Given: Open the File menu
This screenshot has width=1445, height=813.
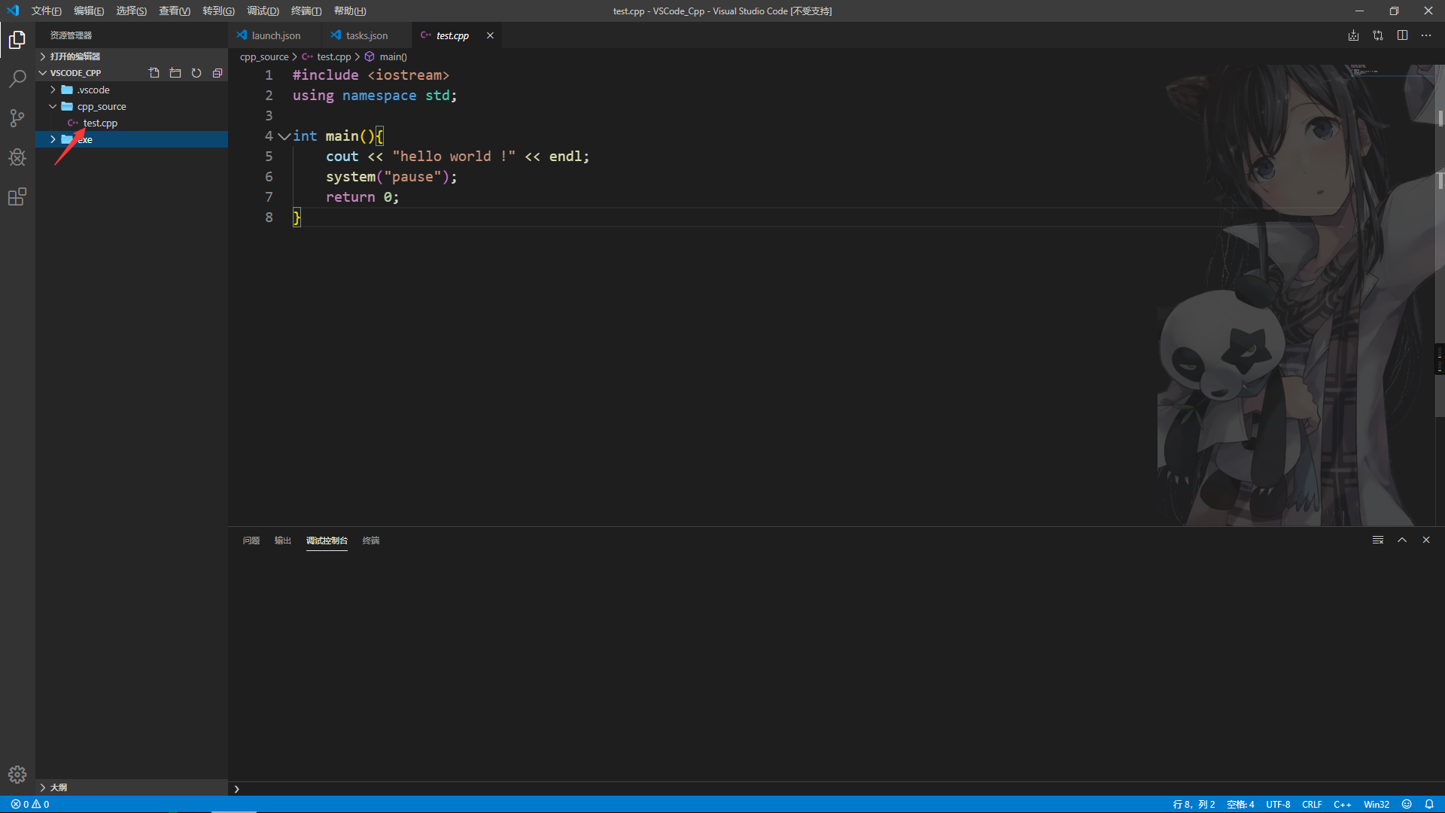Looking at the screenshot, I should point(47,11).
